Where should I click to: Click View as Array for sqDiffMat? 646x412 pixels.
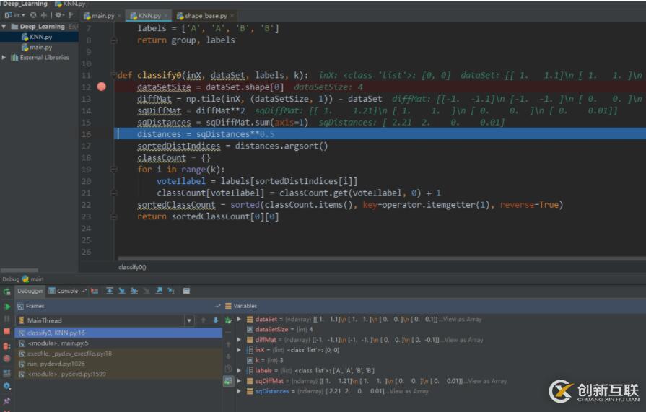coord(487,381)
